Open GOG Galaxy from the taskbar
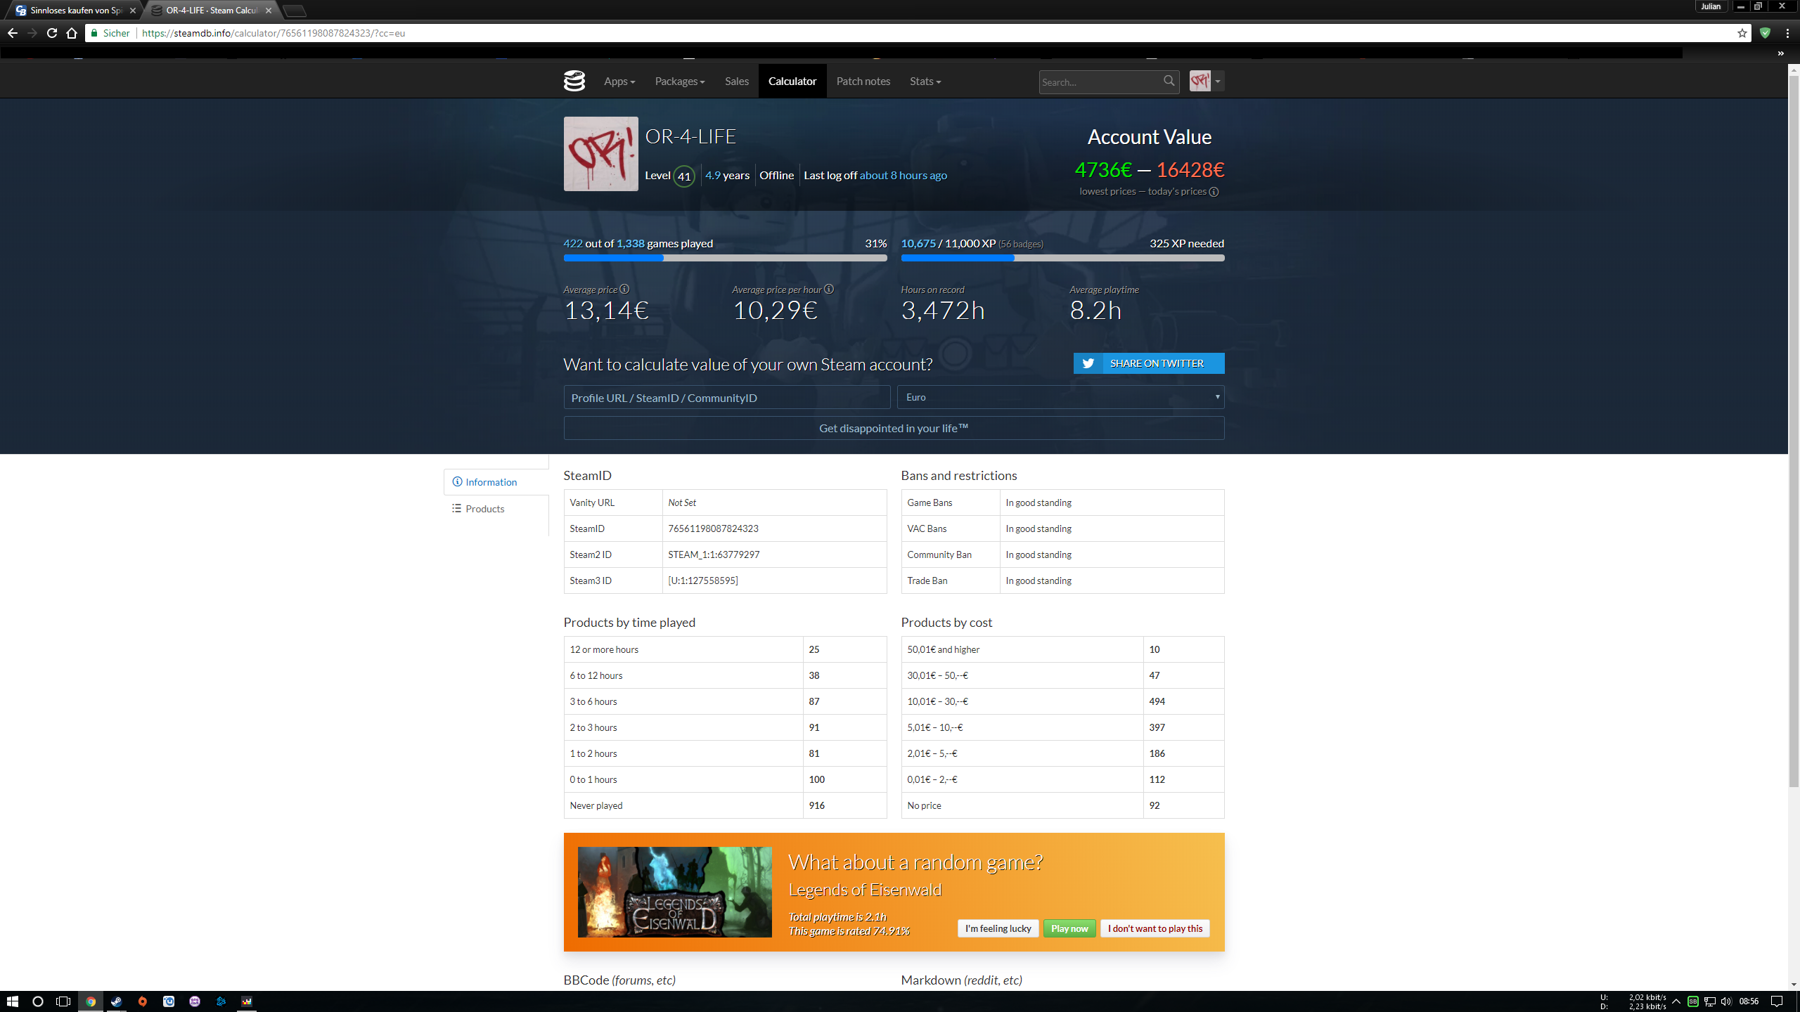 coord(195,1001)
